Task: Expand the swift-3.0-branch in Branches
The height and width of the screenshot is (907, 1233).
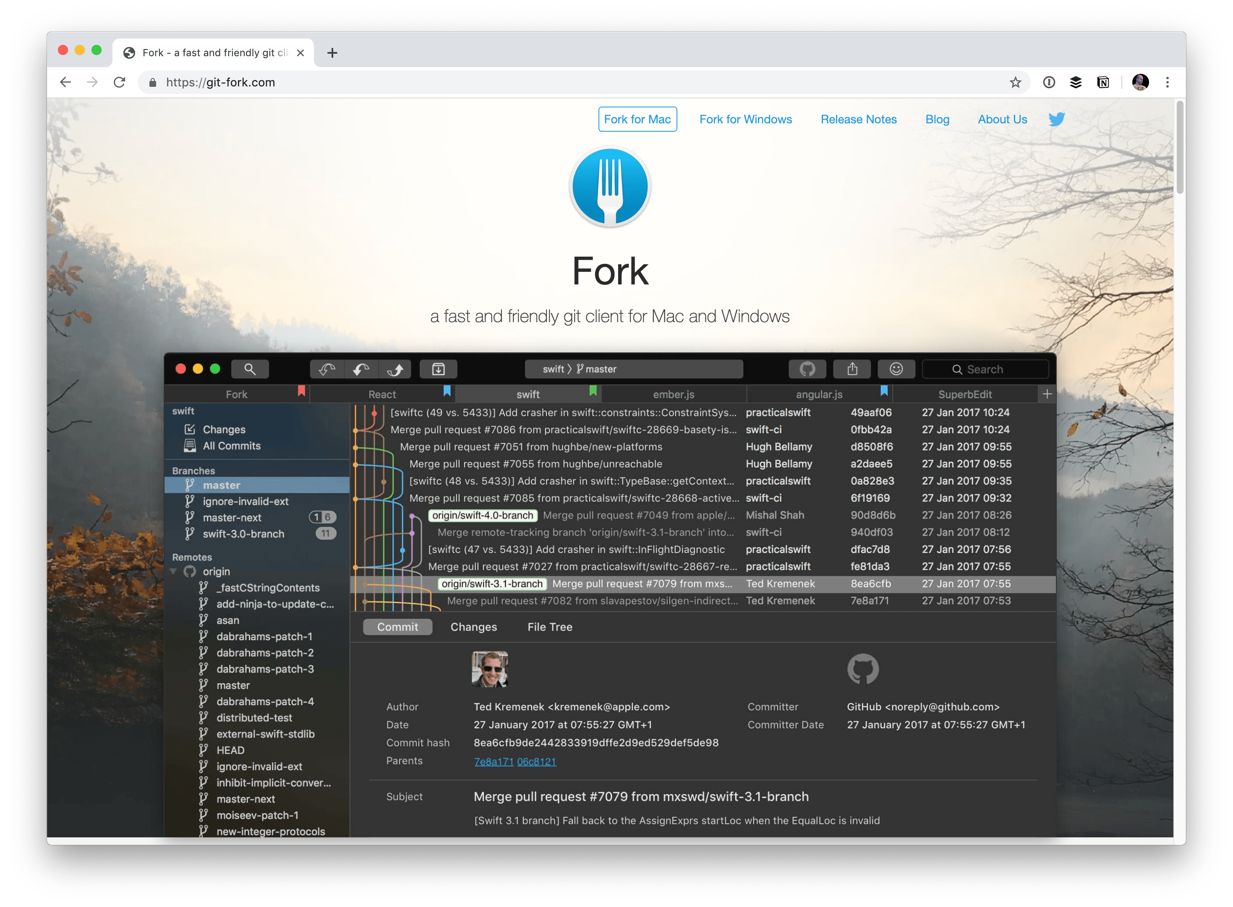Action: (243, 533)
